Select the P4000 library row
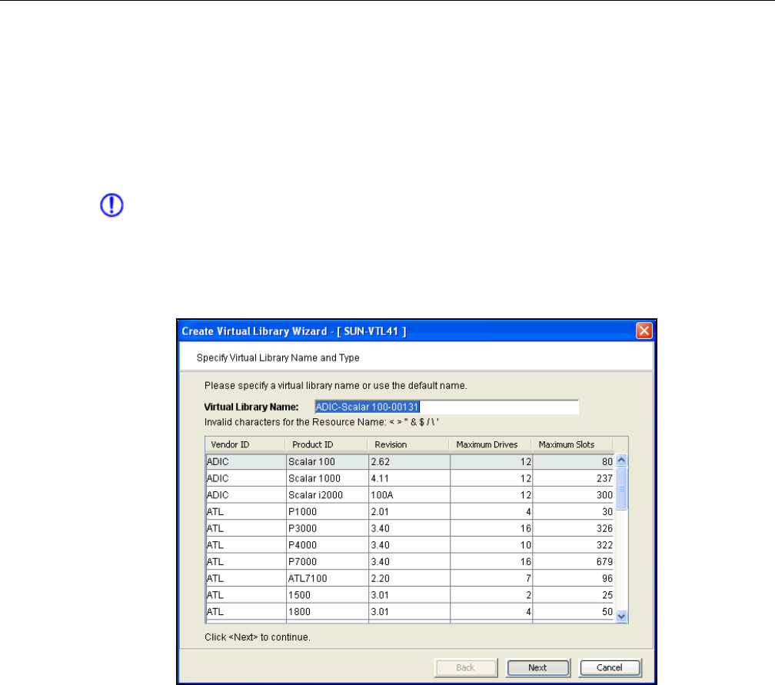Screen dimensions: 775x685 pos(409,544)
